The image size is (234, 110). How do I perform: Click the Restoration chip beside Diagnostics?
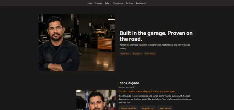pos(165,108)
